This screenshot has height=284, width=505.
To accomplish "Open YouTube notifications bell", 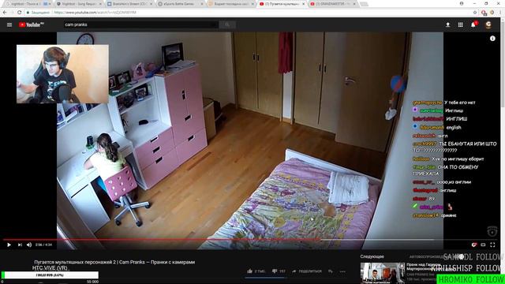I will click(473, 24).
